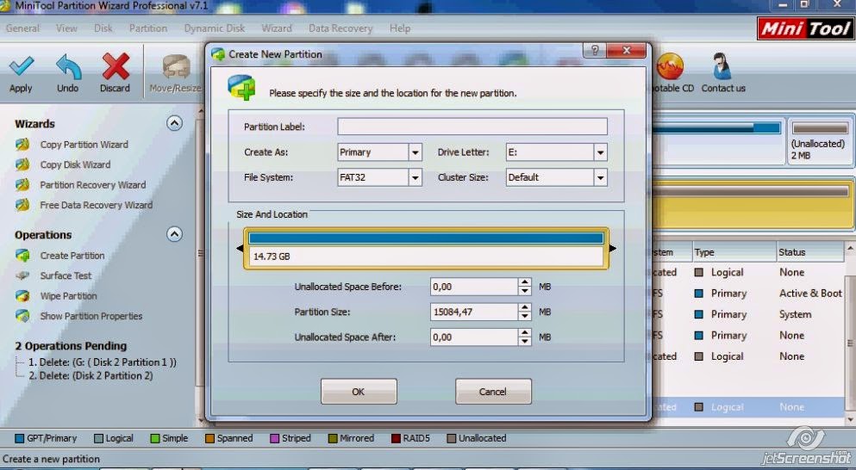Image resolution: width=856 pixels, height=470 pixels.
Task: Click the Status column header
Action: click(810, 252)
